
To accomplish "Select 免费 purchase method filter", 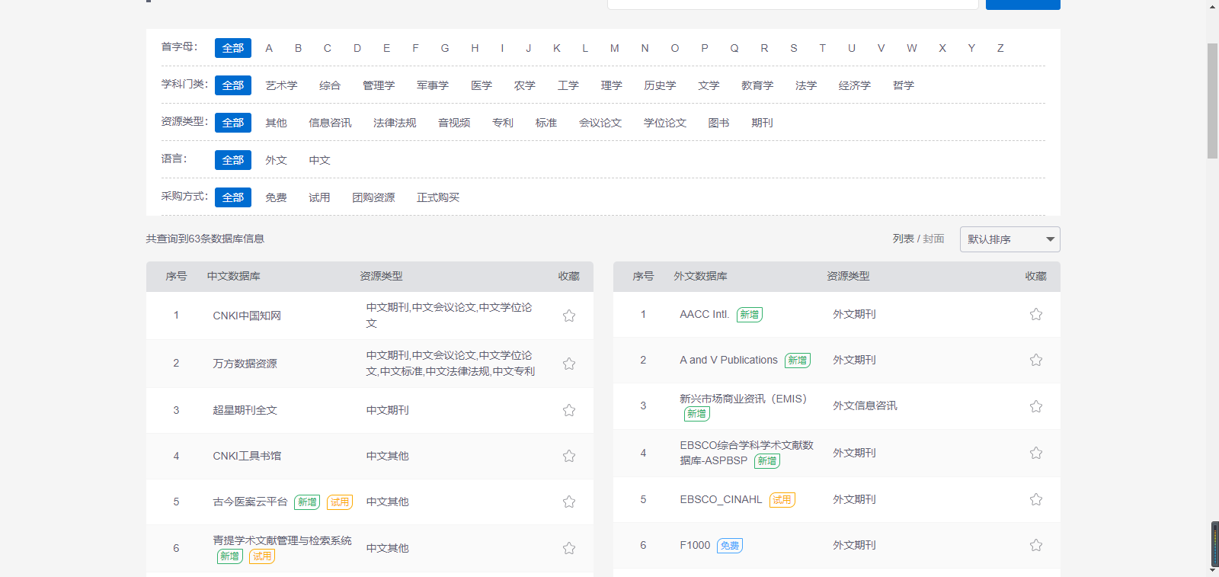I will pos(276,197).
